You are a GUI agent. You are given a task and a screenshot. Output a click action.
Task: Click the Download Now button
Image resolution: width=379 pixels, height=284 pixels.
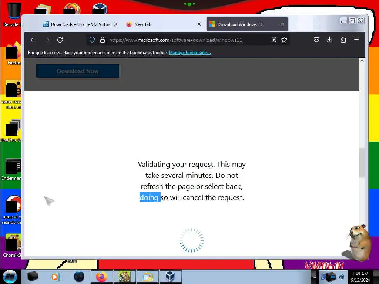coord(78,71)
